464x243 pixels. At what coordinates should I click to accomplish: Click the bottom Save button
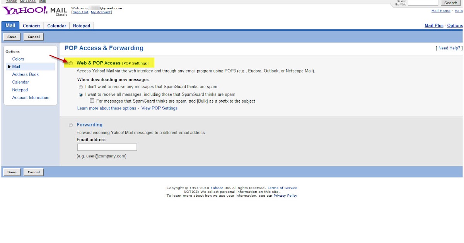pos(12,172)
